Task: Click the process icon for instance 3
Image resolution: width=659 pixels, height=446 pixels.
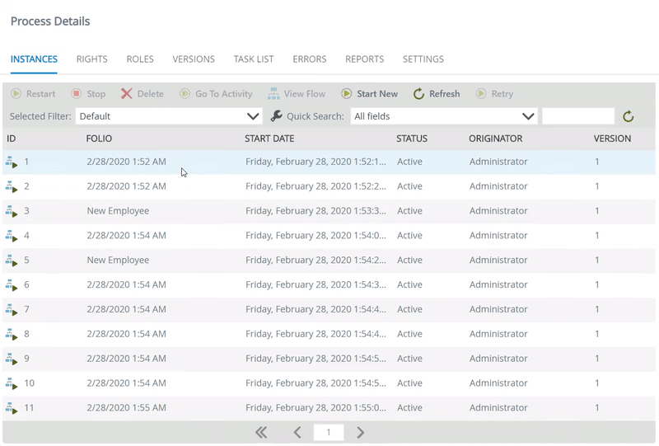Action: click(12, 211)
